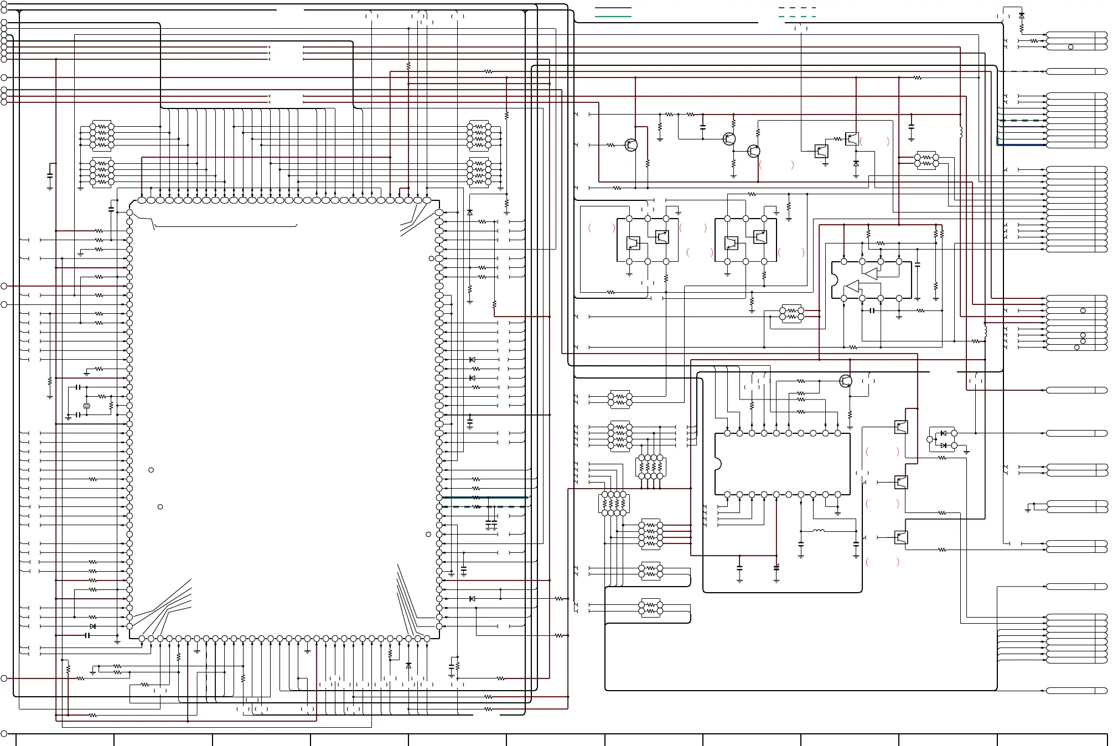Click the notch on the 8-pin op-amp IC
Viewport: 1118px width, 746px height.
834,279
